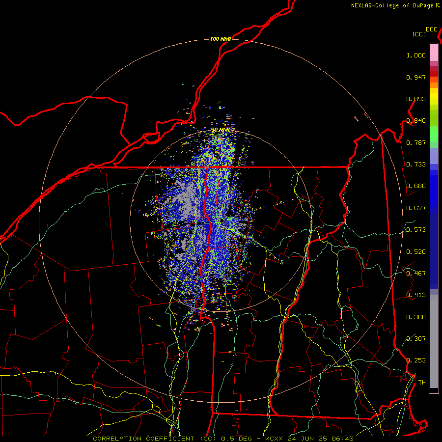Image resolution: width=442 pixels, height=442 pixels.
Task: Click the Correlation Coefficient caption at the bottom
Action: [x=223, y=439]
